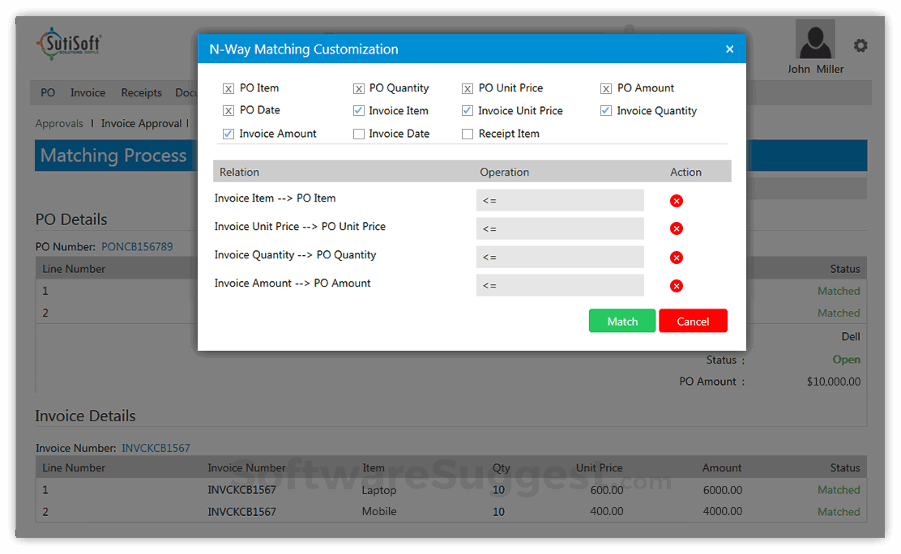Image resolution: width=901 pixels, height=554 pixels.
Task: Switch to the Invoice tab
Action: pyautogui.click(x=88, y=92)
